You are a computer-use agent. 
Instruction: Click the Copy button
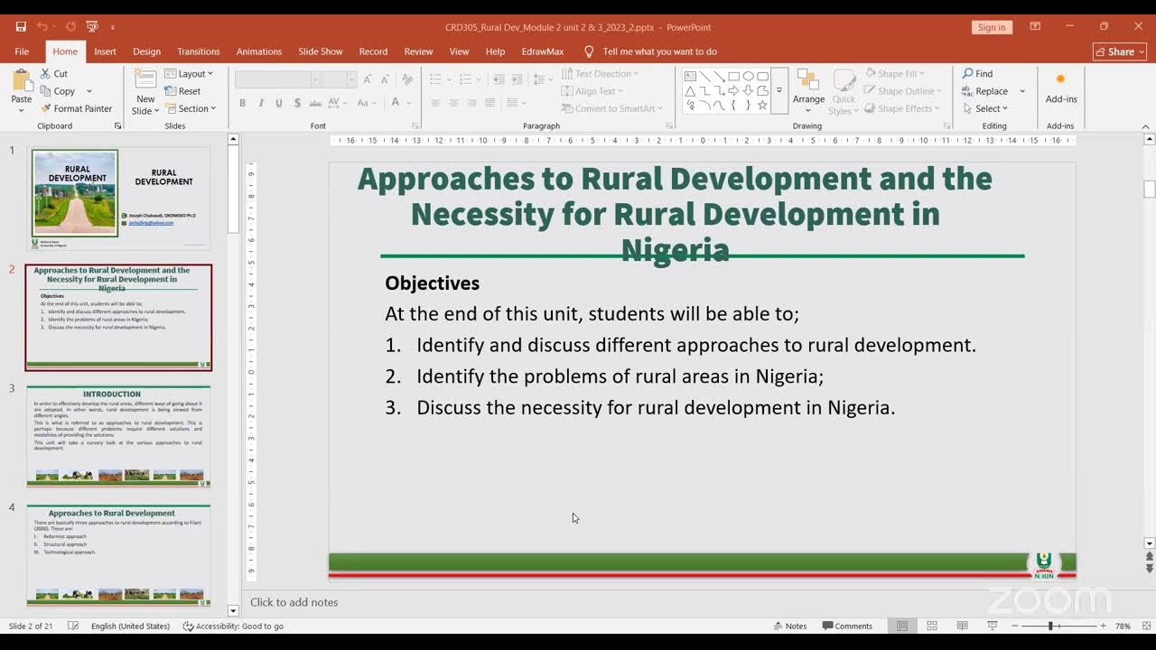point(57,91)
